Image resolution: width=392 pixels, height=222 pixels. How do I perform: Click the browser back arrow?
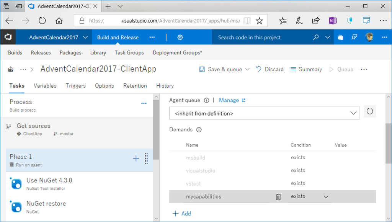(x=9, y=21)
